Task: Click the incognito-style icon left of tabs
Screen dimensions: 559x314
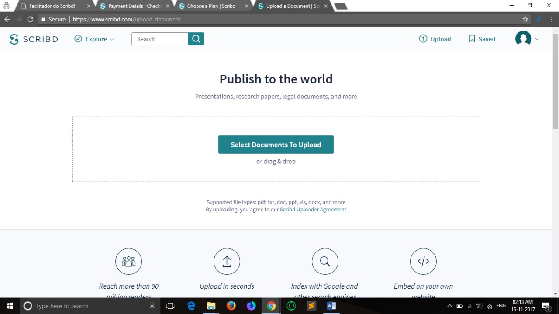Action: [x=7, y=6]
